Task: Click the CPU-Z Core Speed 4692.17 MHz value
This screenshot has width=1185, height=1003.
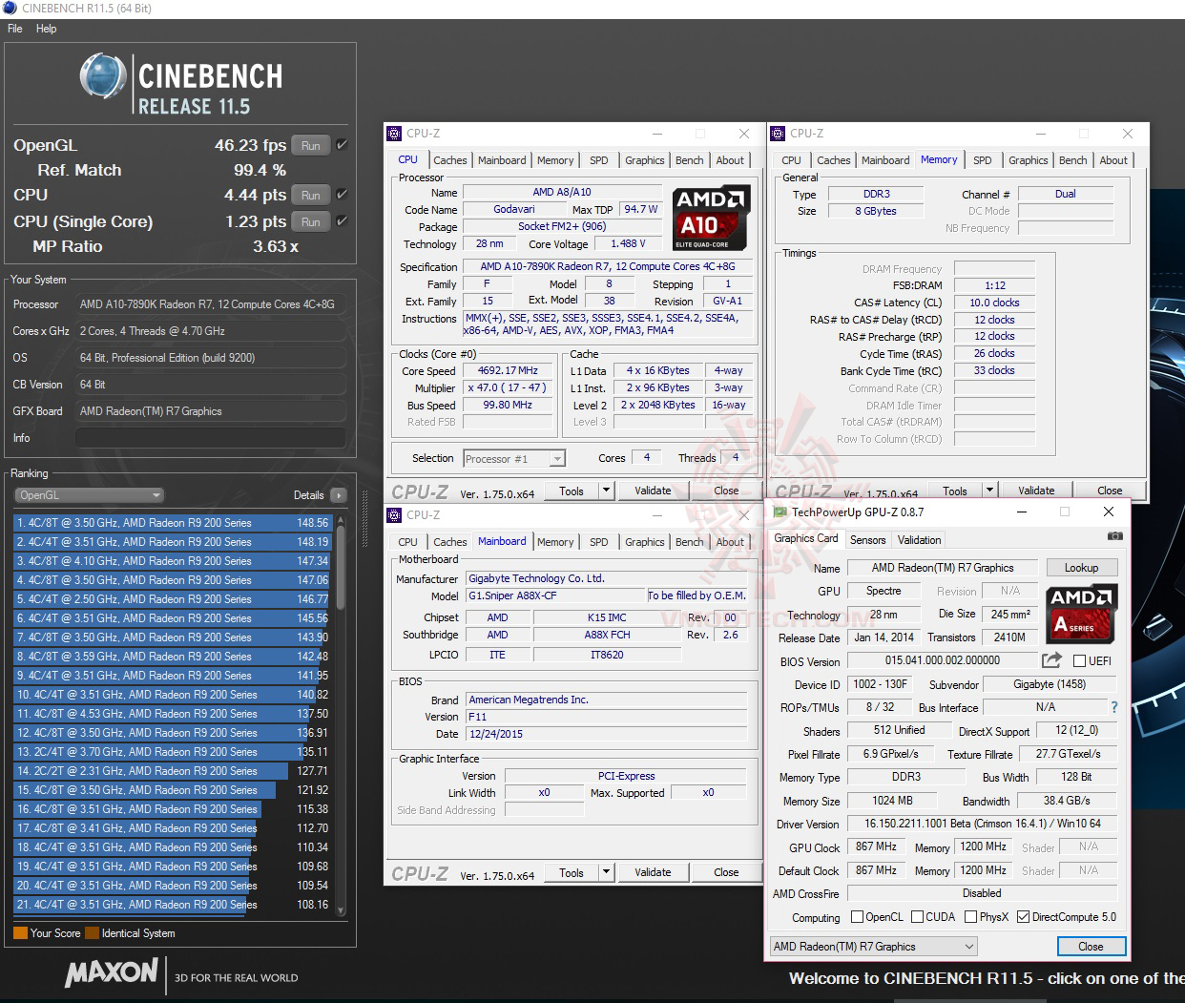Action: 508,370
